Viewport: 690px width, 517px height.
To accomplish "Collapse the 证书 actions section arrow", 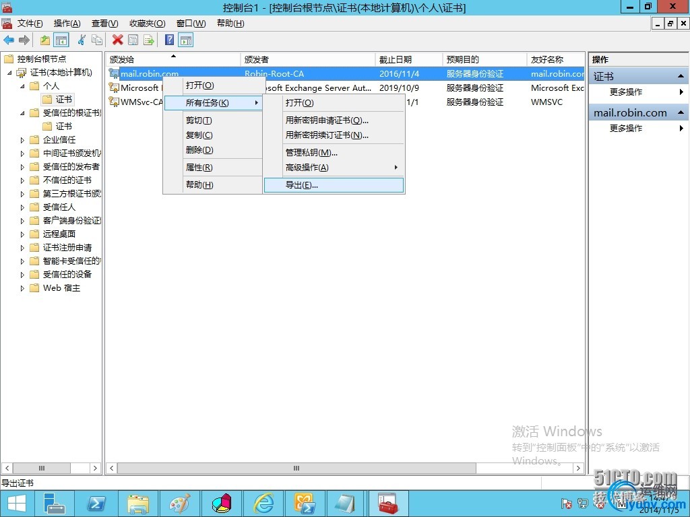I will point(681,77).
